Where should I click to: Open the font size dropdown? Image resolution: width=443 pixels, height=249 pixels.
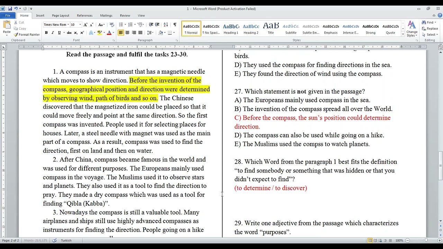(80, 25)
